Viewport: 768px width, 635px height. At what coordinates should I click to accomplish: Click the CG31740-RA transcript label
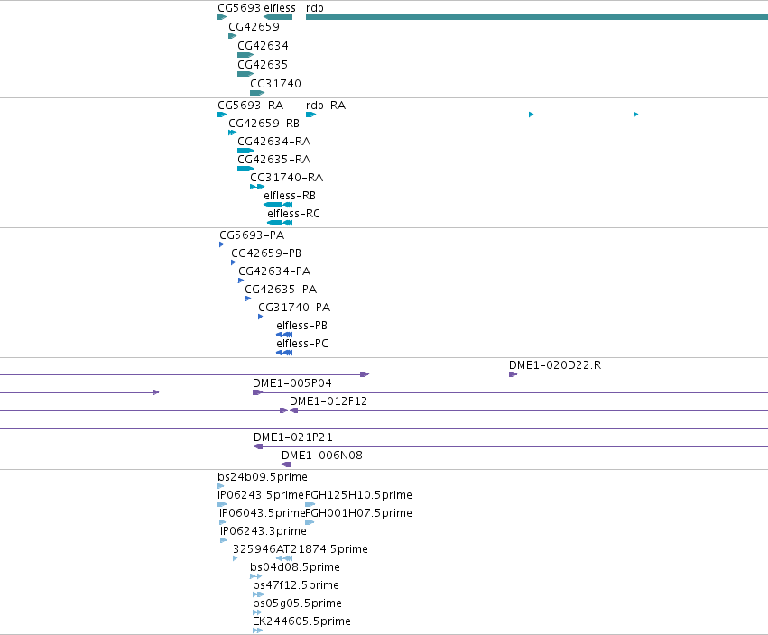point(286,177)
